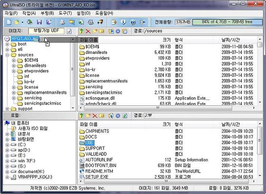The width and height of the screenshot is (266, 194).
Task: Click the image boot properties check icon
Action: 69,31
